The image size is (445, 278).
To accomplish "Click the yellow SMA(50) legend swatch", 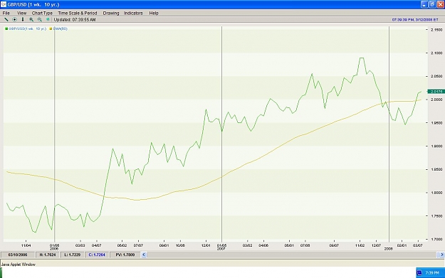I will [51, 28].
